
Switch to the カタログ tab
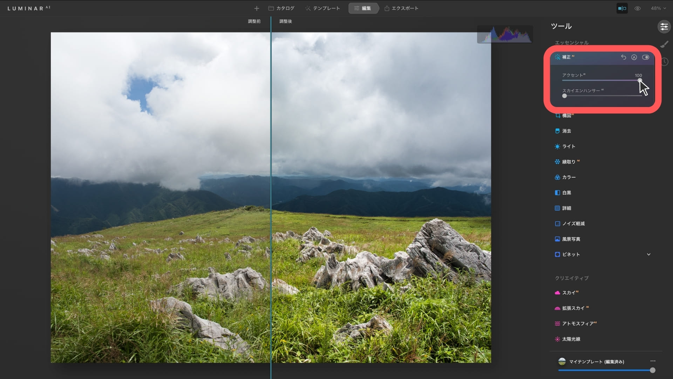point(281,8)
